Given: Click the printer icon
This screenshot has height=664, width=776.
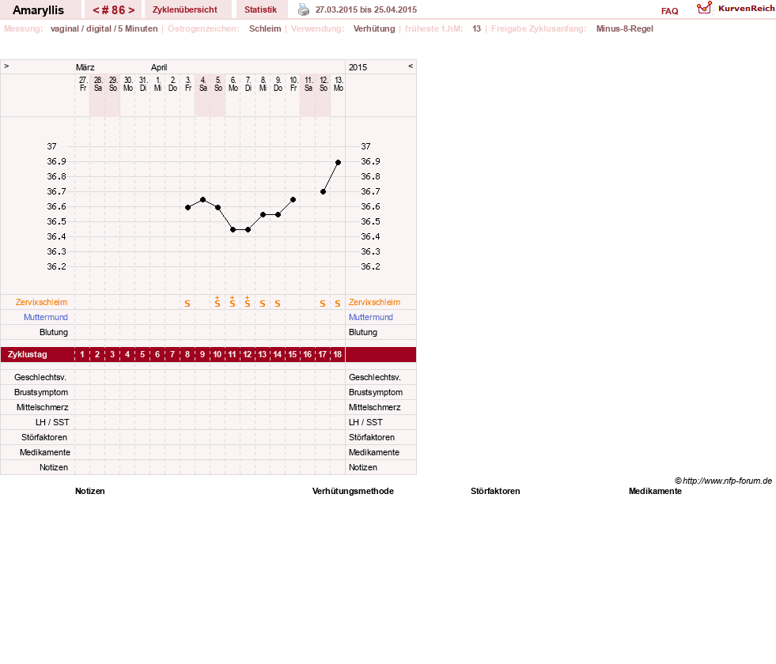Looking at the screenshot, I should coord(304,9).
